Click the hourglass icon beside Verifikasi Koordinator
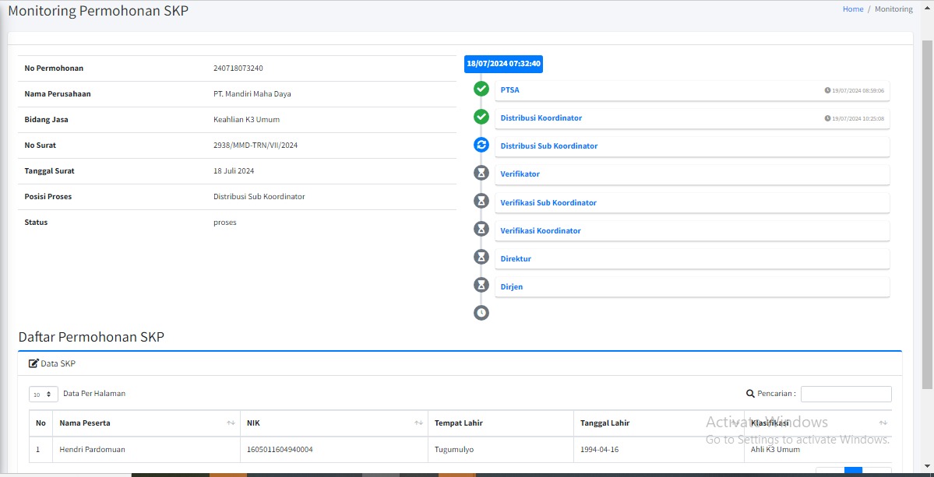Screen dimensions: 934x477 pos(481,229)
